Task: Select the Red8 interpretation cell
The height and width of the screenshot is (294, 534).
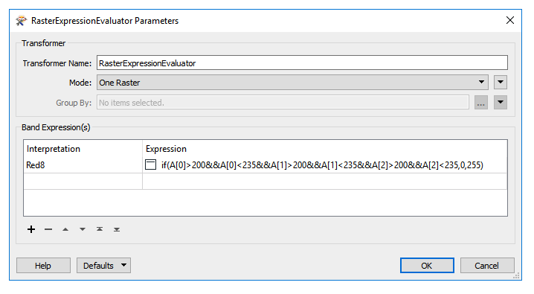Action: point(83,165)
